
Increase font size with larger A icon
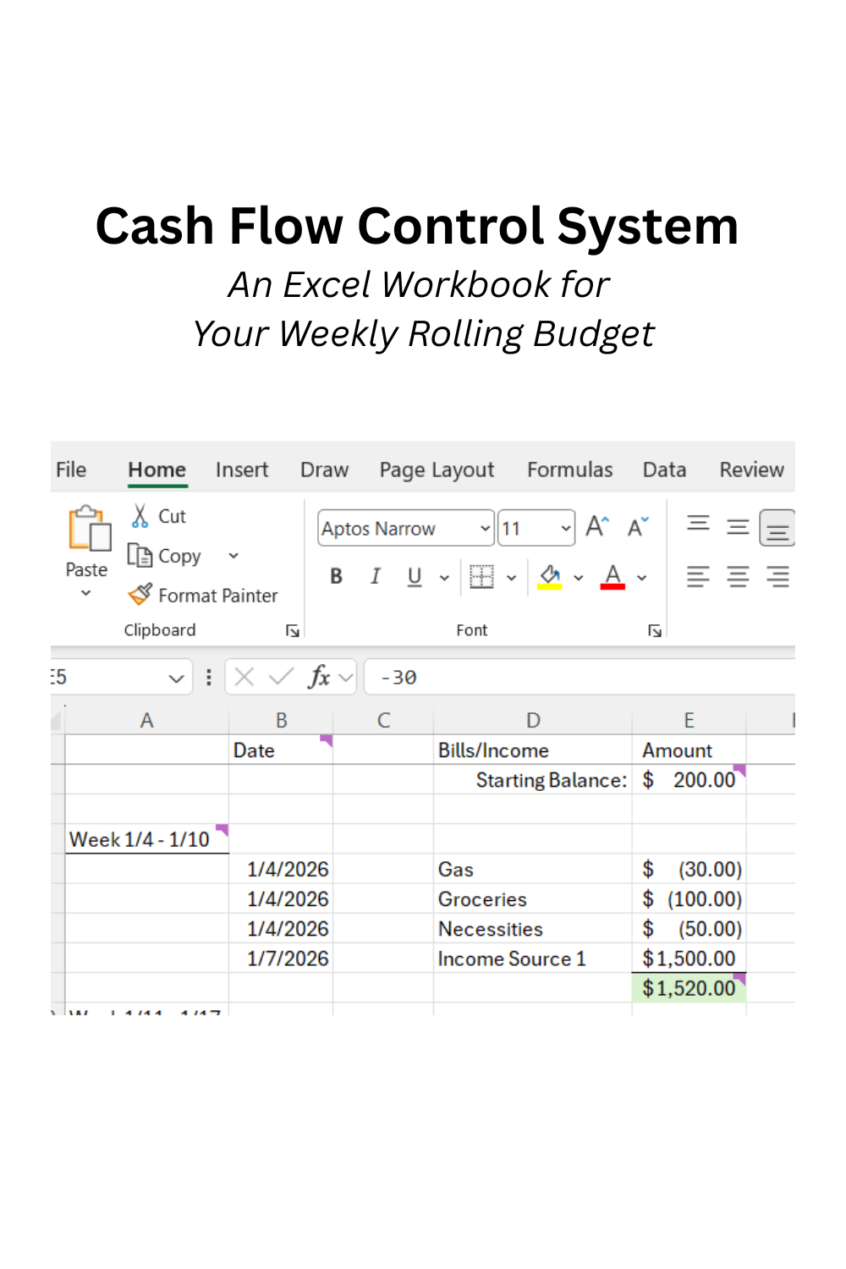(x=596, y=527)
